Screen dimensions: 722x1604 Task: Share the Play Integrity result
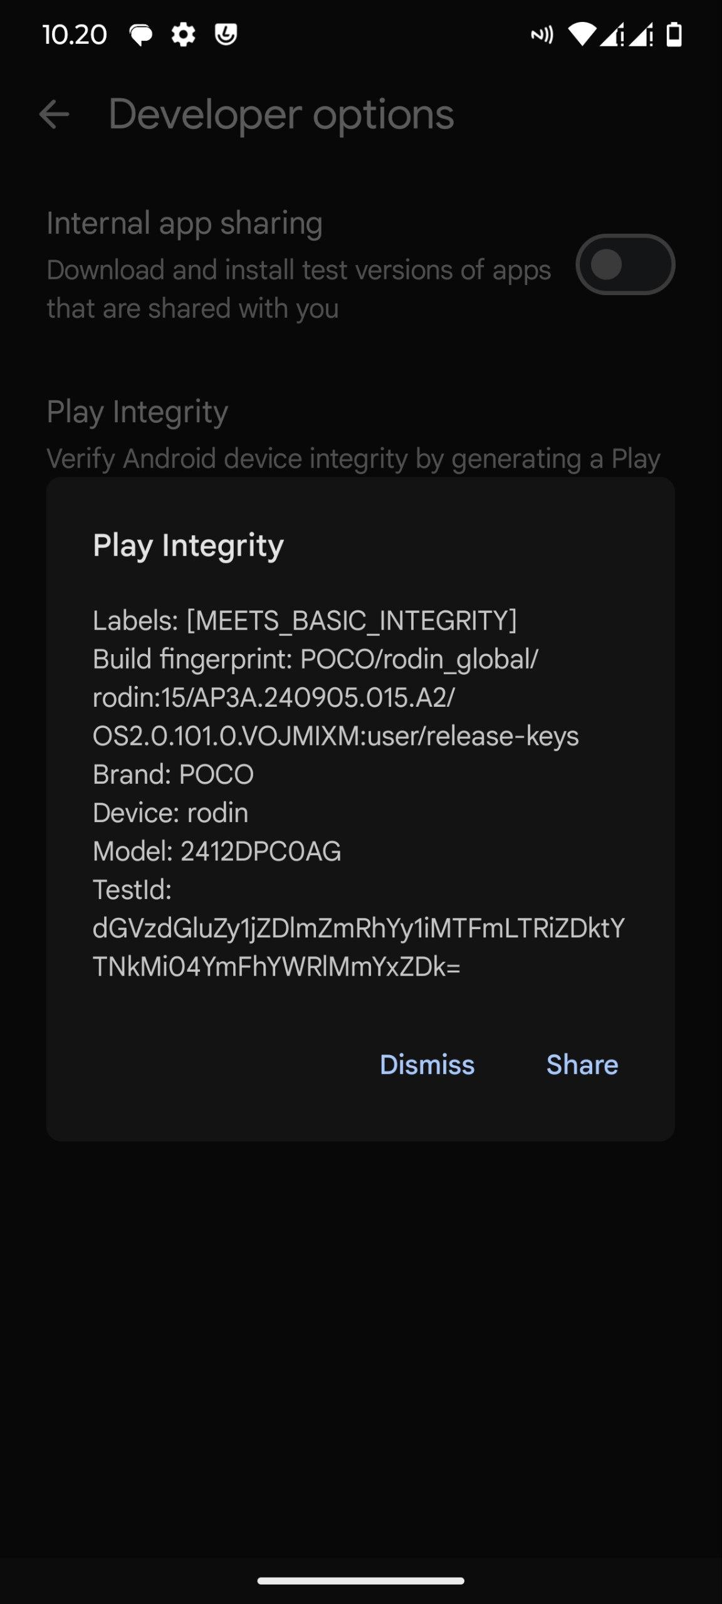[x=582, y=1065]
